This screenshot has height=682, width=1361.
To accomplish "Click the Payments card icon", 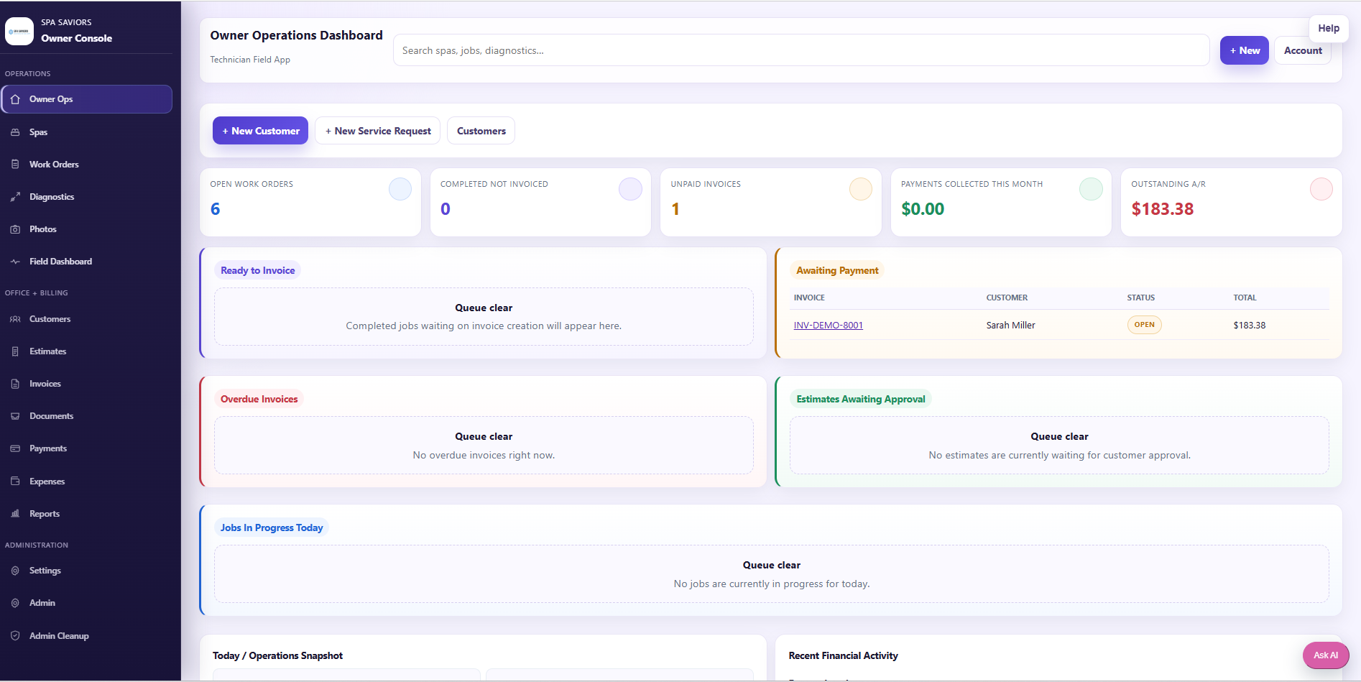I will point(15,448).
